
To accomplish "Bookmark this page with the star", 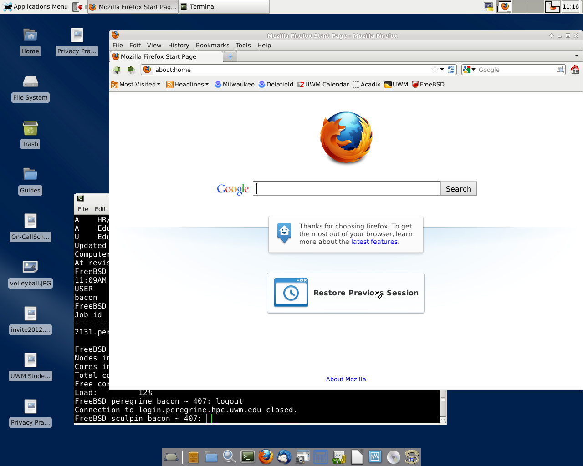I will coord(435,70).
